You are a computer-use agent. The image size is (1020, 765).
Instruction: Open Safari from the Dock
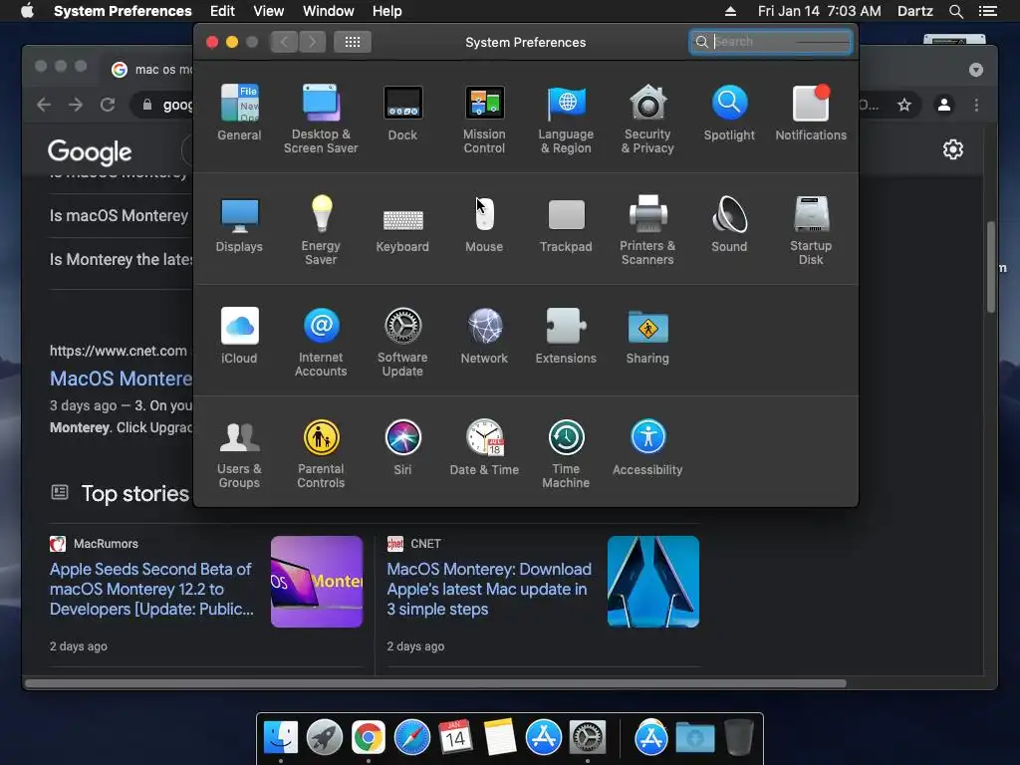click(x=411, y=738)
